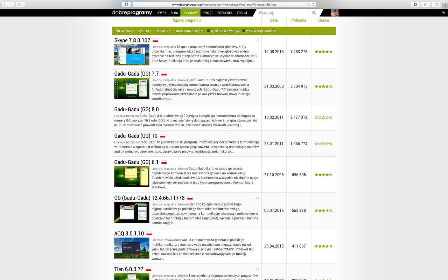
Task: Go forward using Safari's forward arrow
Action: click(x=11, y=4)
